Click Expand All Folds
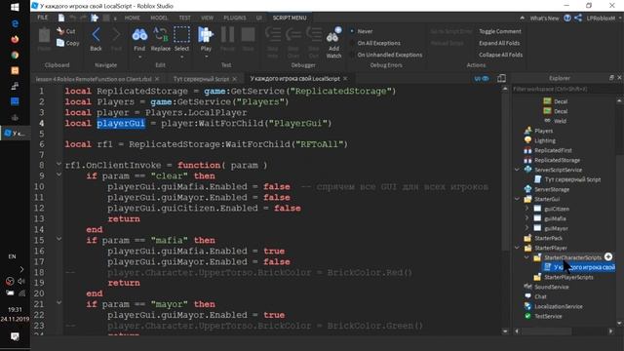624x351 pixels. pyautogui.click(x=499, y=43)
